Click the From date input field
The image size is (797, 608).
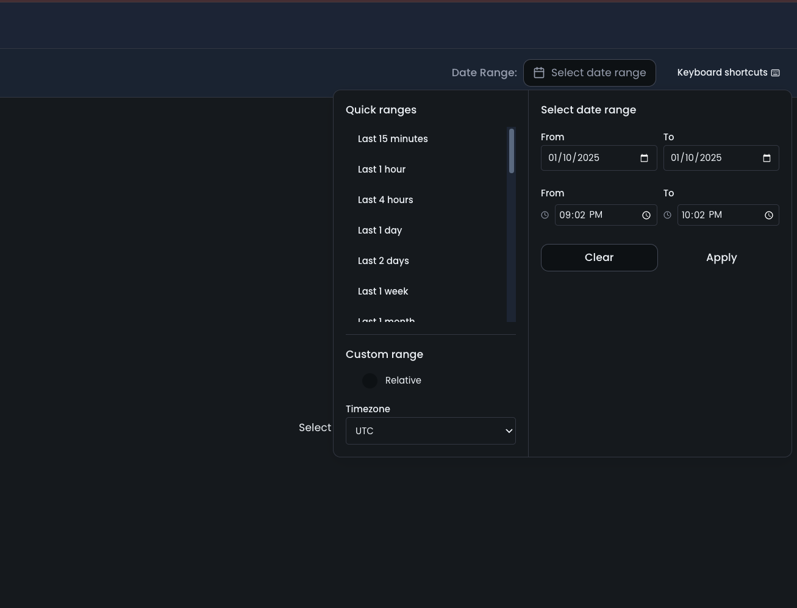click(588, 158)
